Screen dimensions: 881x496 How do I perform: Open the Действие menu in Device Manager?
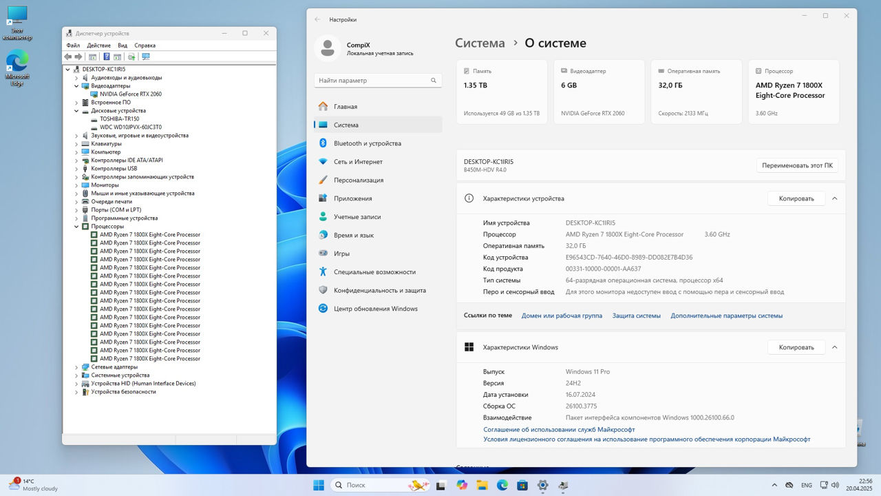pos(99,45)
